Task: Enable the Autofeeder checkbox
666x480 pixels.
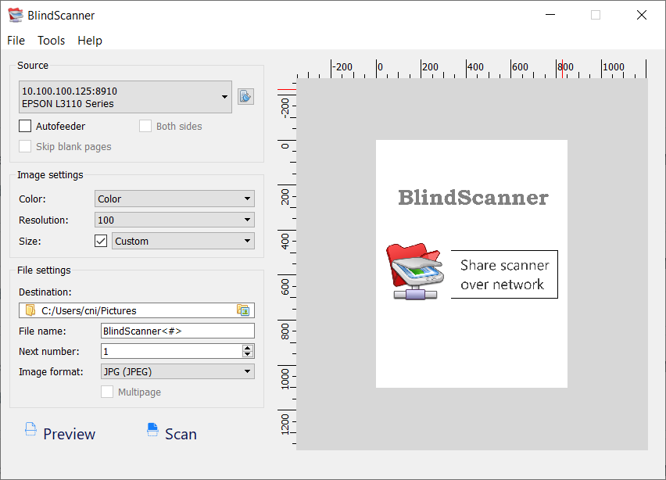Action: (25, 126)
